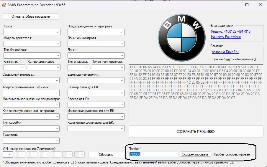This screenshot has height=167, width=267.
Task: Open the На карту Рокетбанк link
Action: [226, 37]
